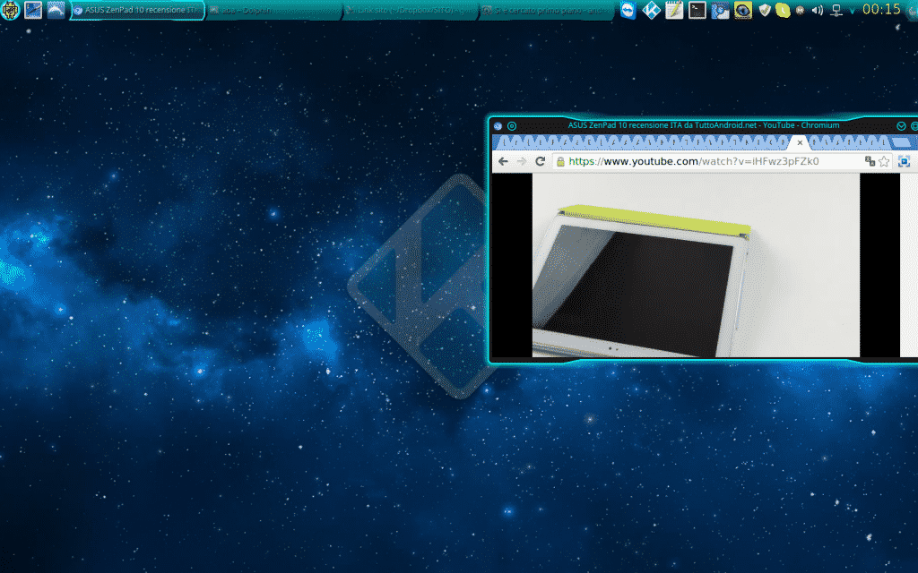Open the network connection tray icon
The height and width of the screenshot is (573, 918).
(x=836, y=10)
